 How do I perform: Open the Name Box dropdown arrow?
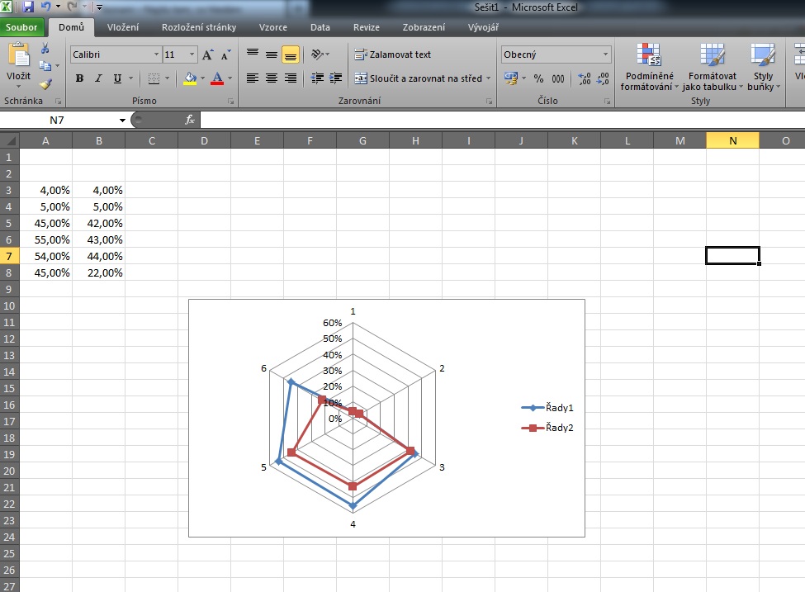[x=122, y=121]
